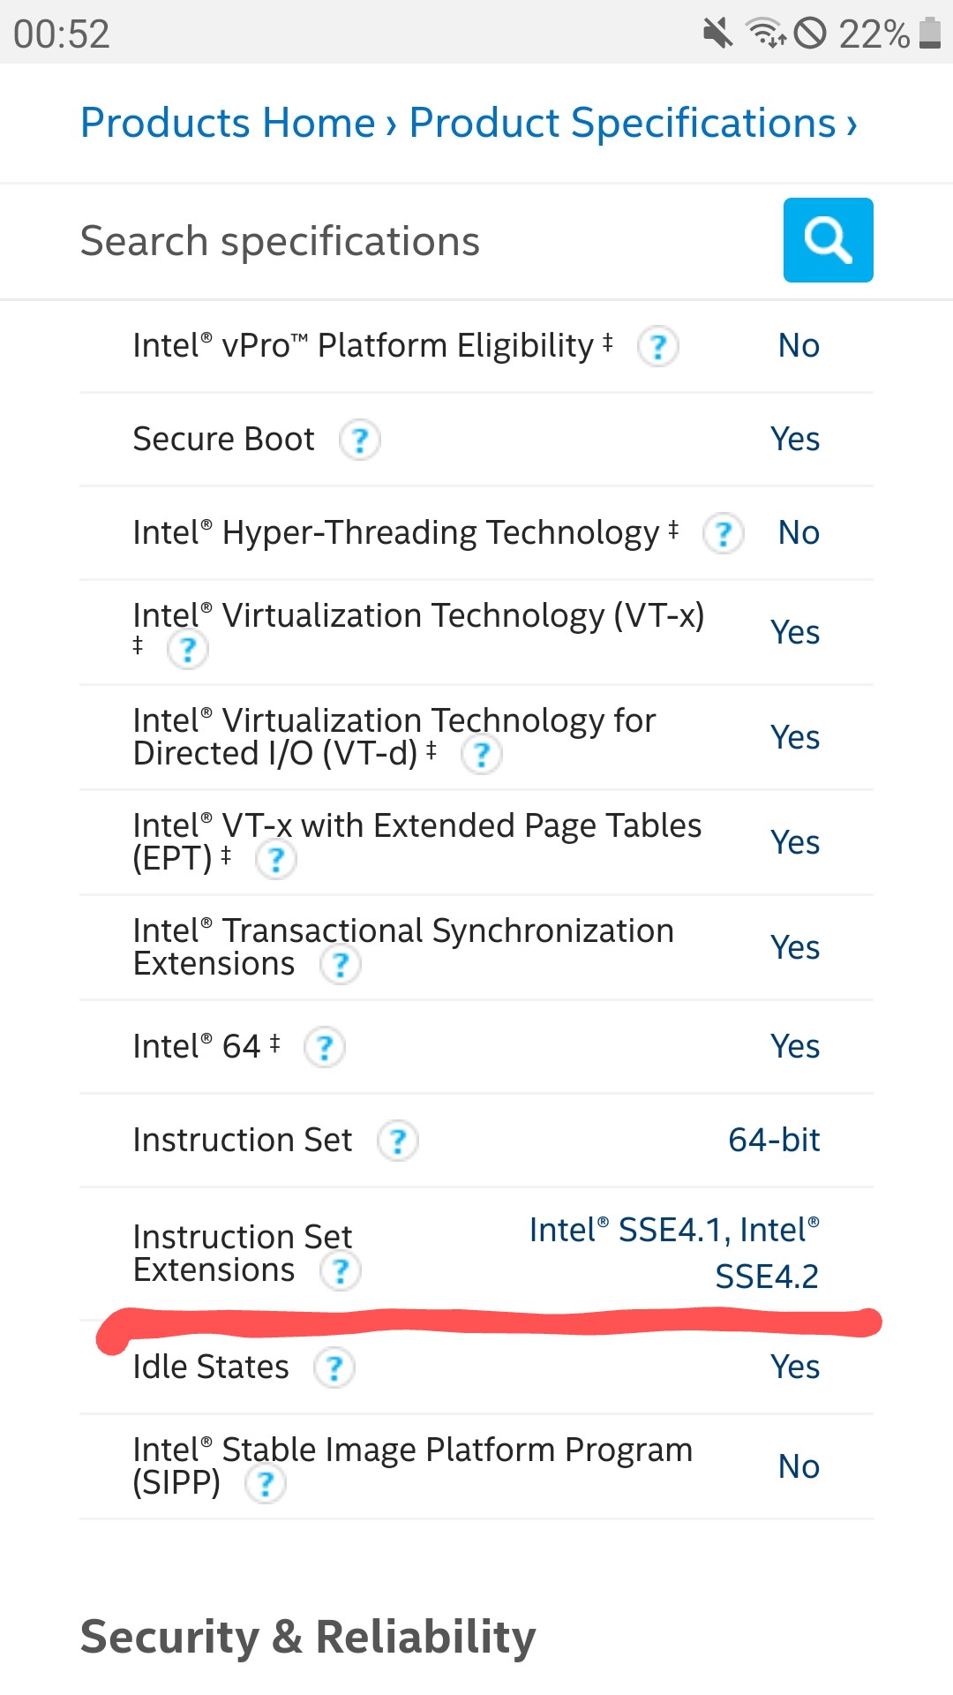This screenshot has width=953, height=1695.
Task: Show help for VT-d Directed I/O
Action: [481, 755]
